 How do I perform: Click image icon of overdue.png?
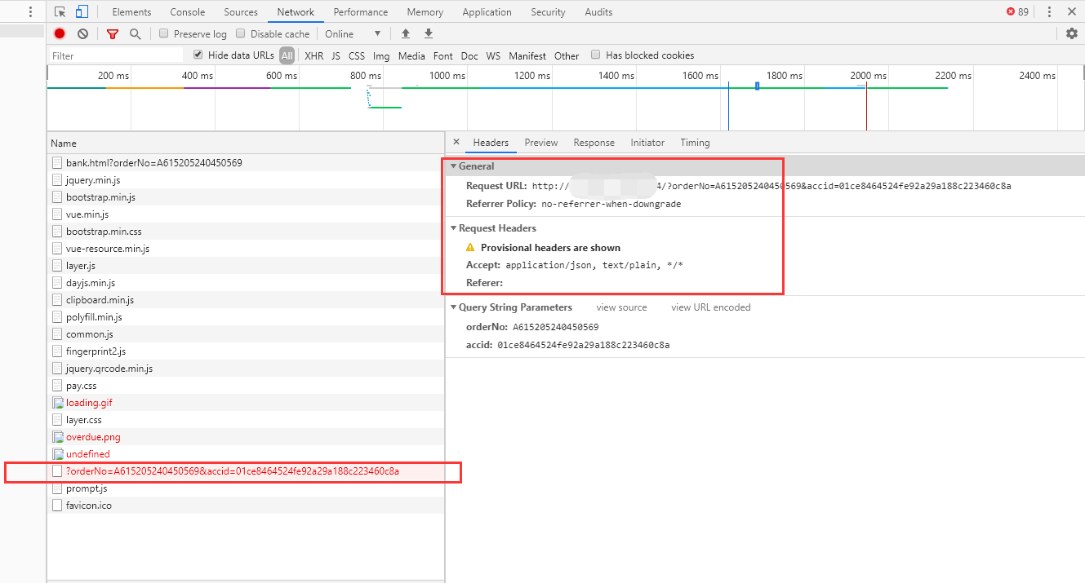pos(57,437)
